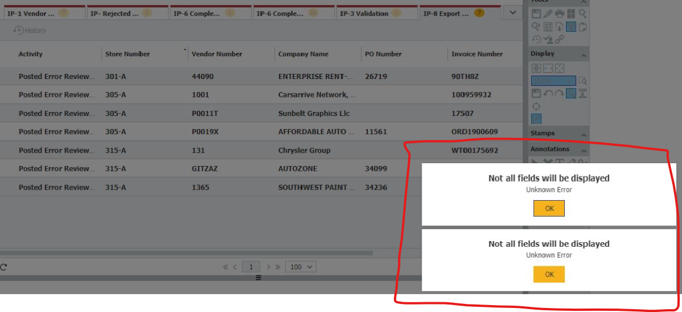Click the page number input field
The image size is (682, 312).
click(x=251, y=267)
